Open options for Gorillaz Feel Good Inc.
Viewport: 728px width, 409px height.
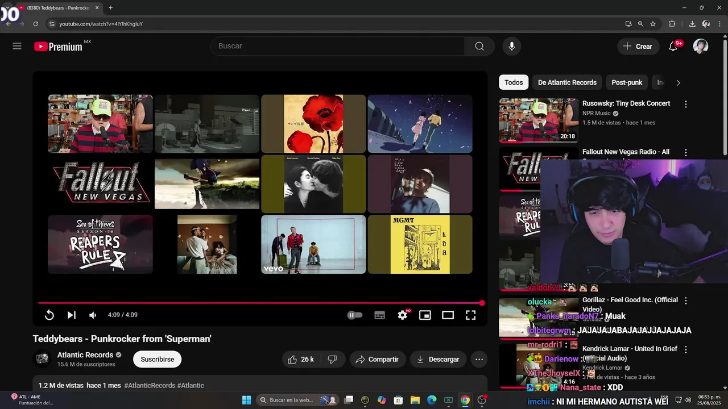pos(686,301)
